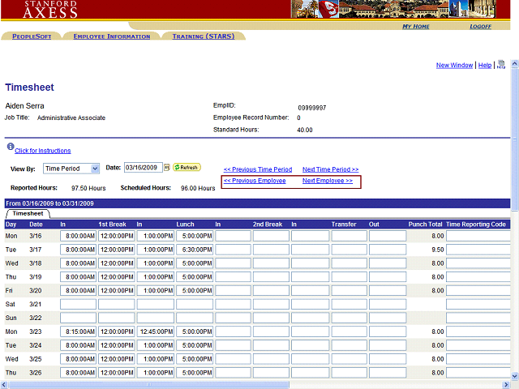Navigate to Previous Time Period
The width and height of the screenshot is (519, 389).
(x=258, y=169)
